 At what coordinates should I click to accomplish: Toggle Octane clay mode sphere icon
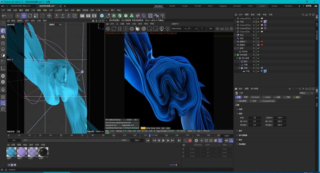tap(144, 29)
